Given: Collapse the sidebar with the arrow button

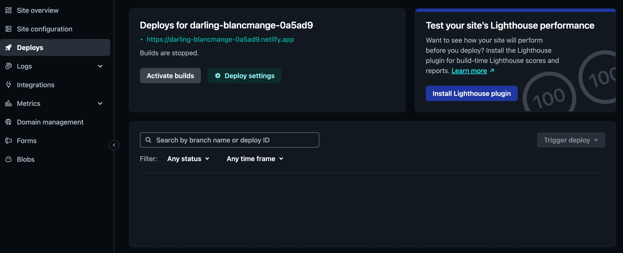Looking at the screenshot, I should [114, 145].
